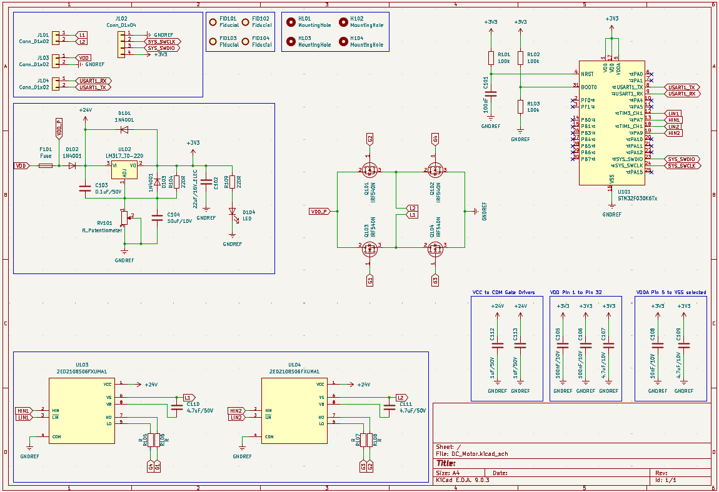Select the F101 fuse symbol

pyautogui.click(x=46, y=166)
